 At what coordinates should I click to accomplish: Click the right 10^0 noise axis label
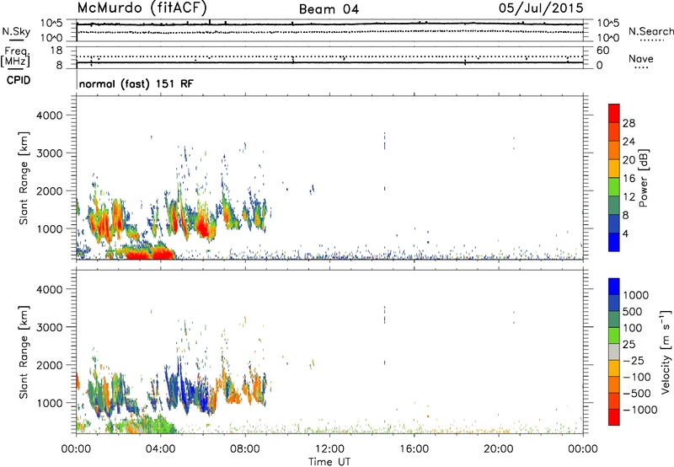tap(607, 38)
